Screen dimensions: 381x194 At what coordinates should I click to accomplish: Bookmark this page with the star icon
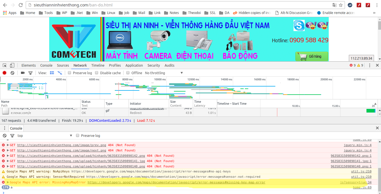(341, 5)
